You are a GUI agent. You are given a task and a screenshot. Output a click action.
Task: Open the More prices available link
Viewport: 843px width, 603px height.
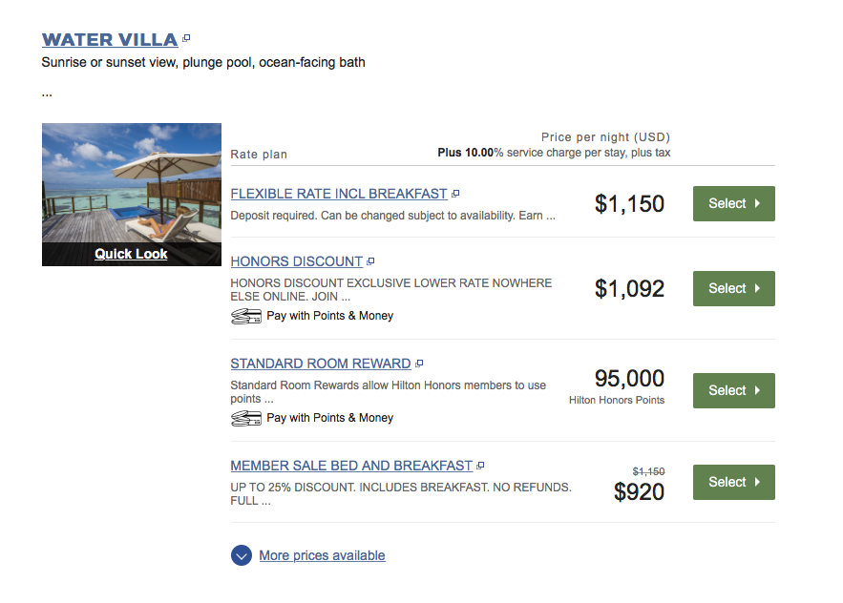(322, 555)
